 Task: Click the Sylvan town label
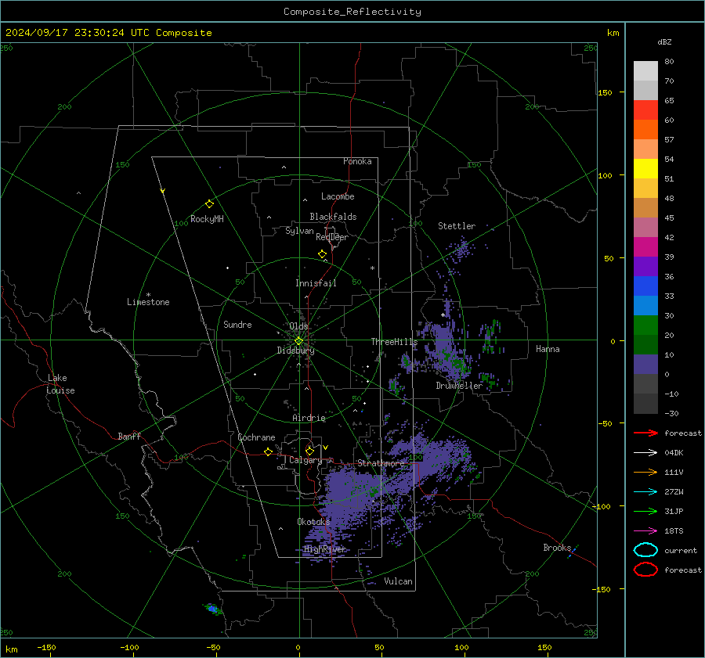299,232
